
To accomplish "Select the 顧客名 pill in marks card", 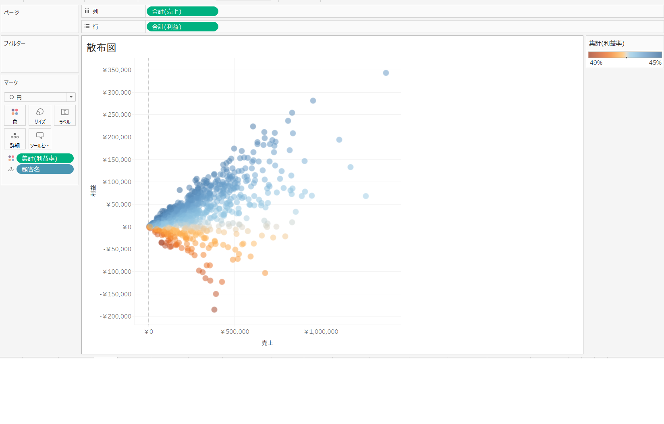I will point(45,169).
